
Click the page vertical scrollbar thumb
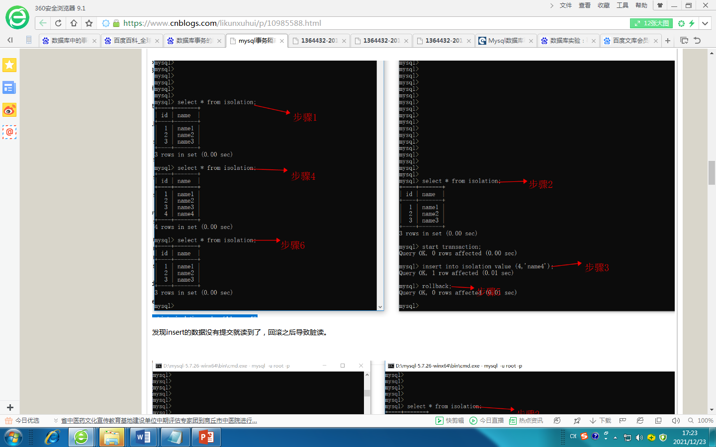coord(712,173)
